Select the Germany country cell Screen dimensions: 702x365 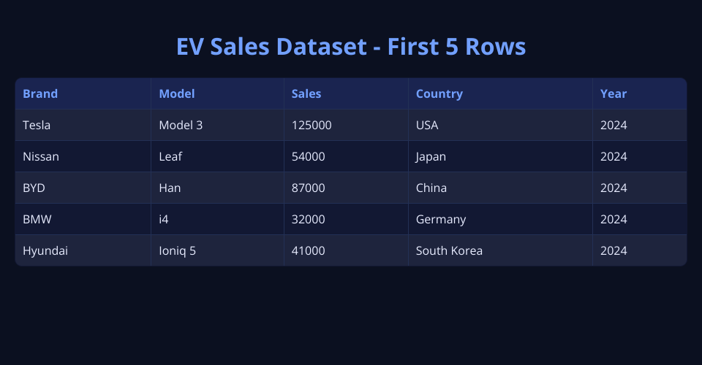point(441,219)
